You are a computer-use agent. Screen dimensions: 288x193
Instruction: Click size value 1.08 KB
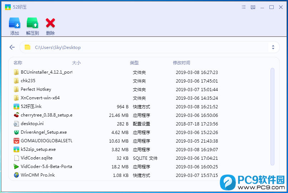click(121, 175)
